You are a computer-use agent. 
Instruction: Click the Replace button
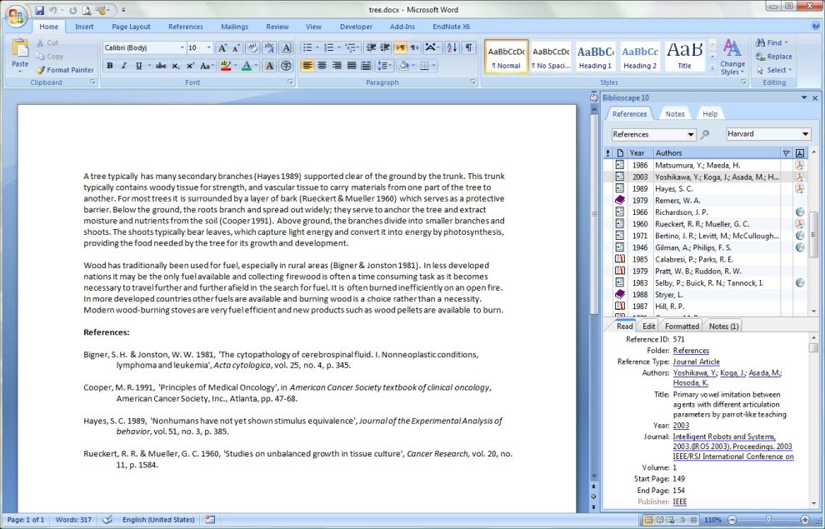click(x=773, y=57)
